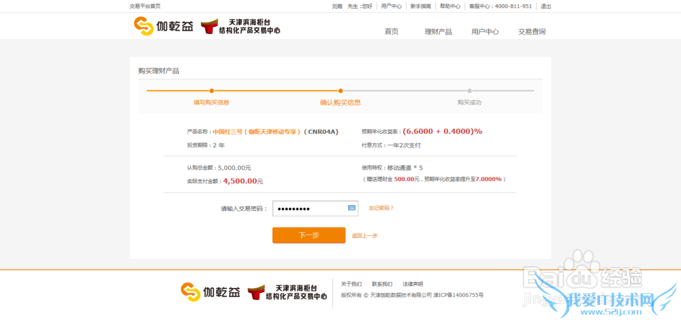Image resolution: width=681 pixels, height=322 pixels.
Task: Go to 交易平台首页 link at top left
Action: coord(145,6)
